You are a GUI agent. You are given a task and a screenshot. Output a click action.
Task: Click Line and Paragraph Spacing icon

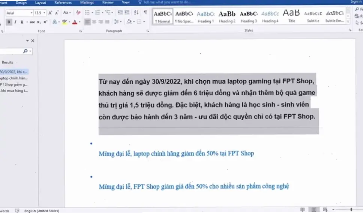click(x=116, y=22)
